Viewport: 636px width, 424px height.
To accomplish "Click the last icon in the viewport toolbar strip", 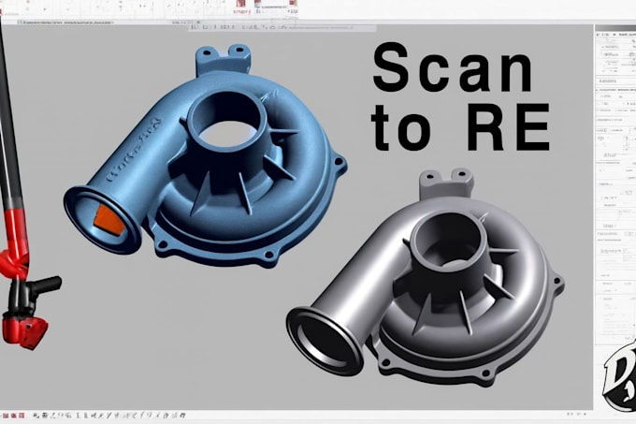I will coord(283,27).
